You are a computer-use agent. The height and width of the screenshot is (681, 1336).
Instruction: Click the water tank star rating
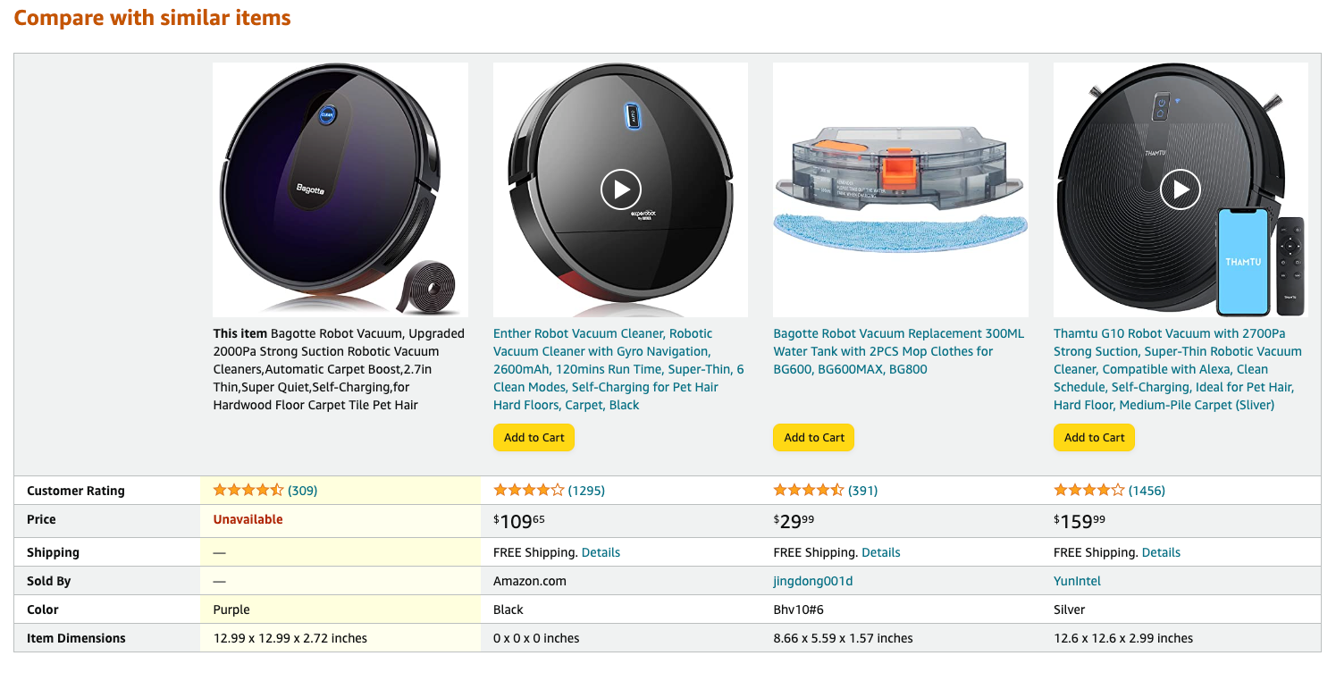(809, 490)
